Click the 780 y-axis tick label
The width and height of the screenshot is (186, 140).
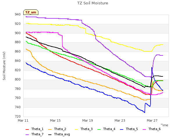coord(18,89)
